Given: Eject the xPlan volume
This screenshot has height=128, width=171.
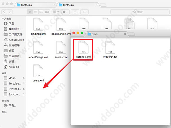Looking at the screenshot, I should pyautogui.click(x=24, y=78).
